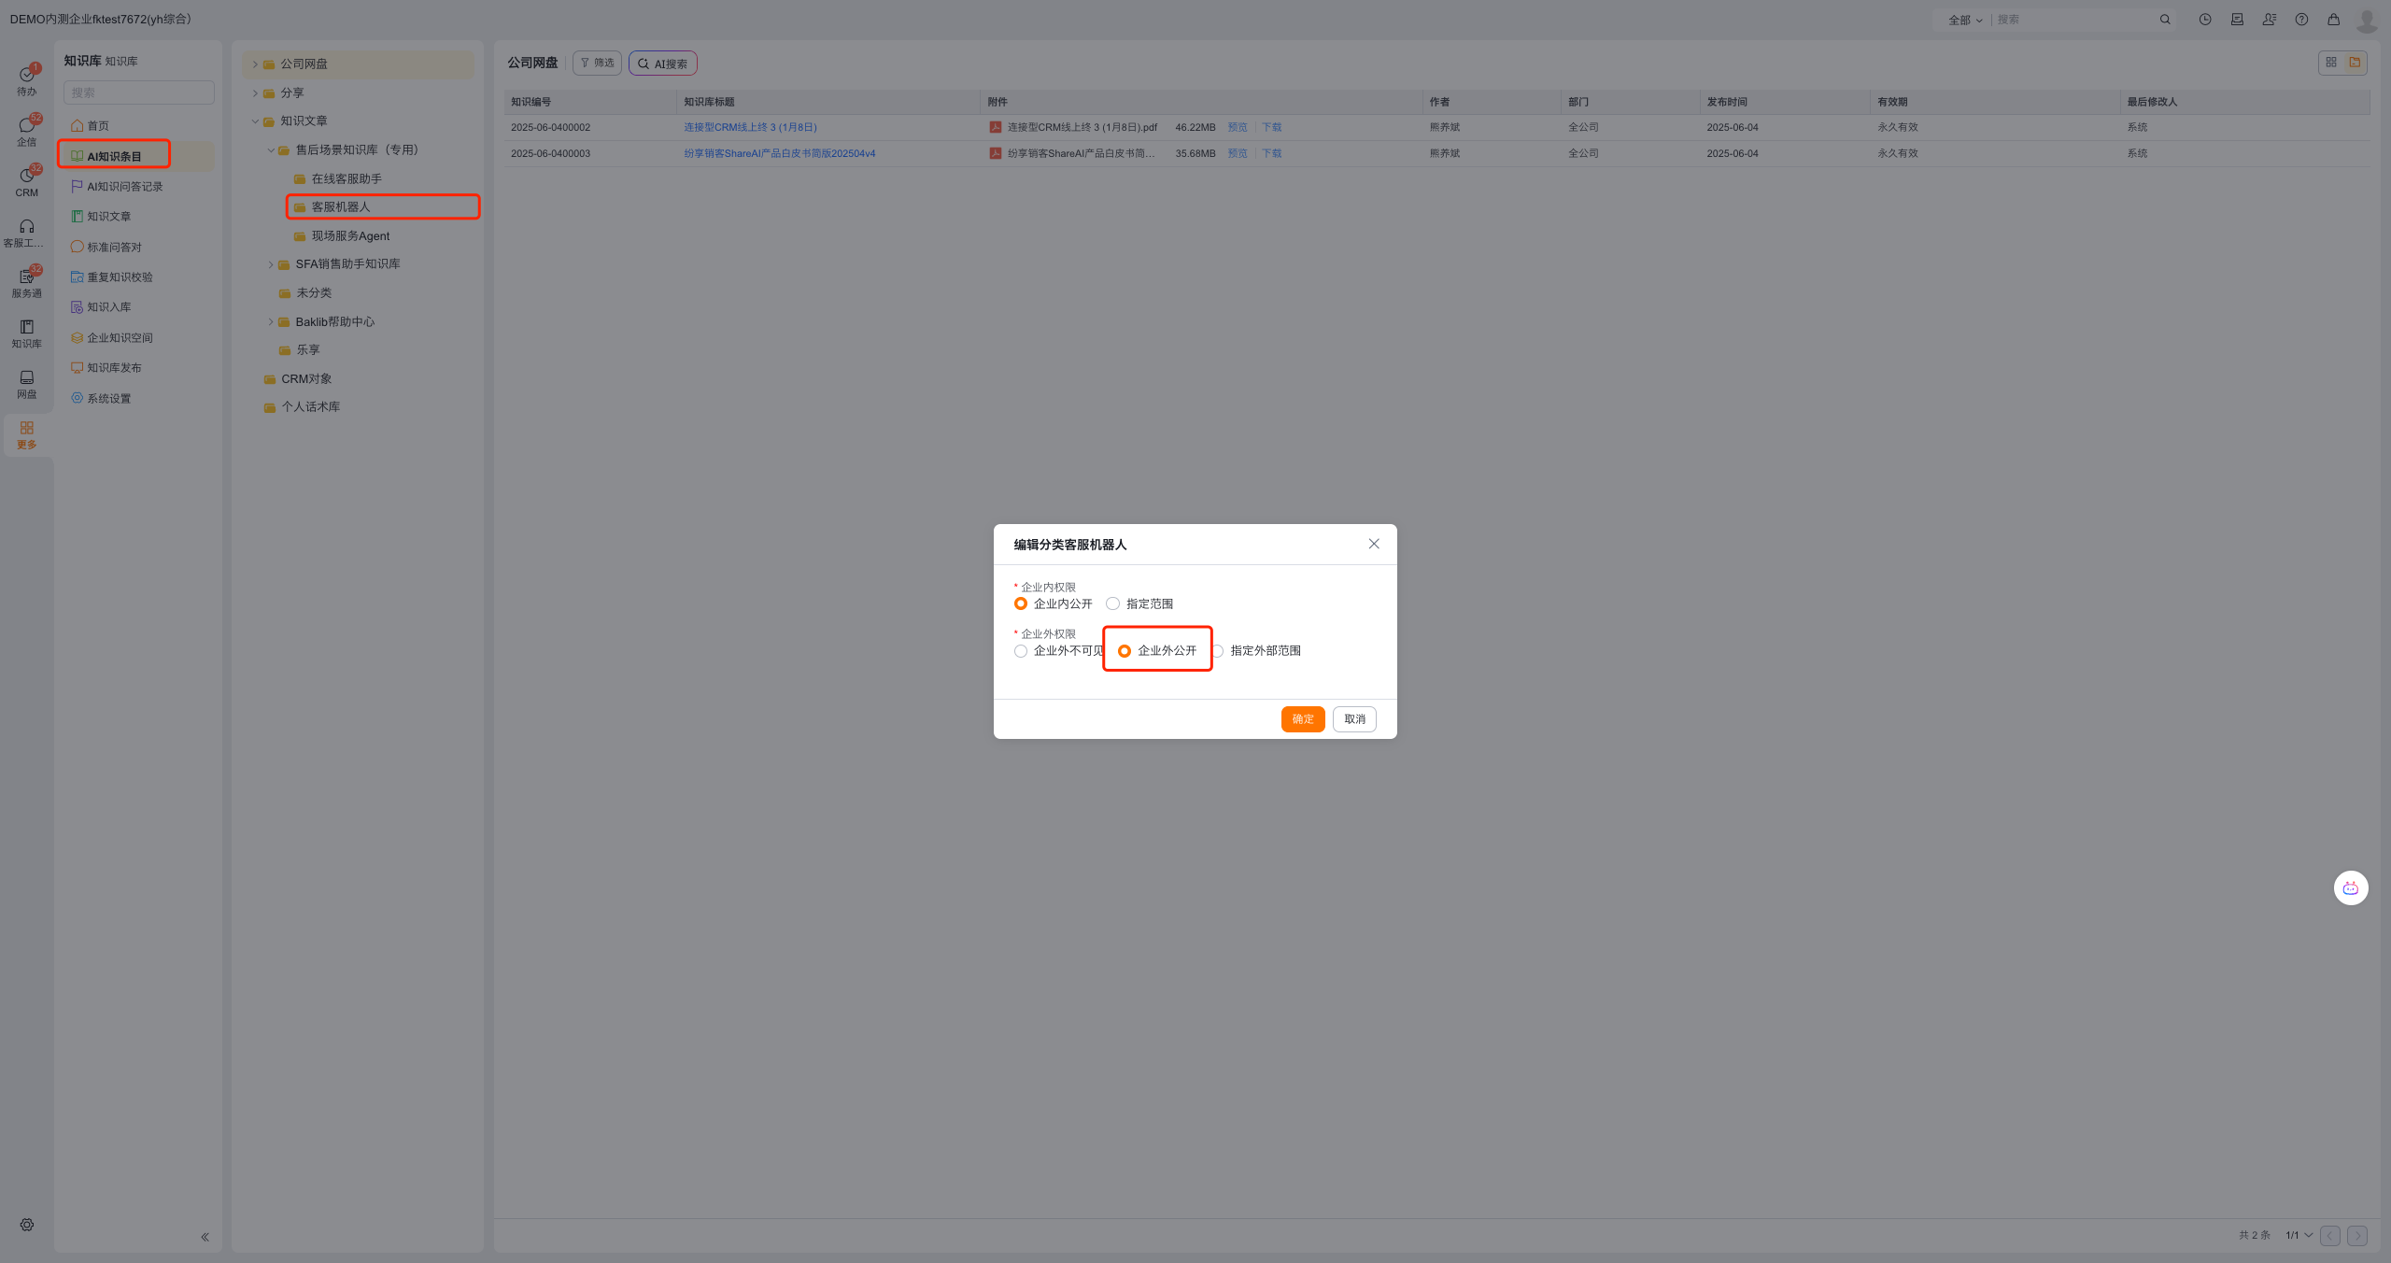This screenshot has width=2391, height=1263.
Task: Choose the 指定外部范围 radio option
Action: (x=1219, y=651)
